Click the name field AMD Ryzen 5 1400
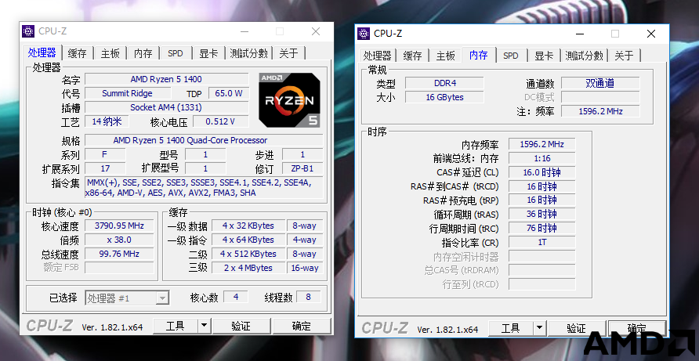The image size is (699, 361). pos(166,79)
